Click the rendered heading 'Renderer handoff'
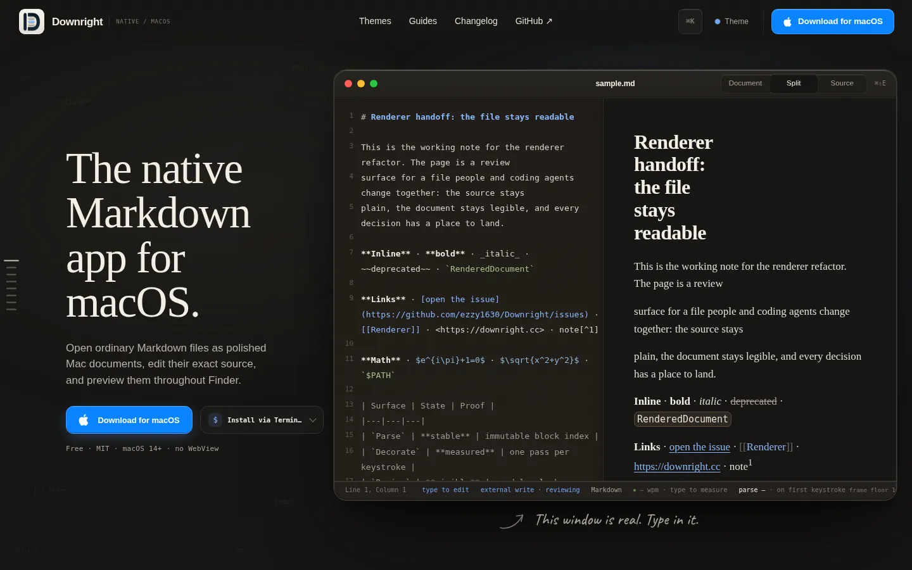The image size is (912, 570). [673, 187]
